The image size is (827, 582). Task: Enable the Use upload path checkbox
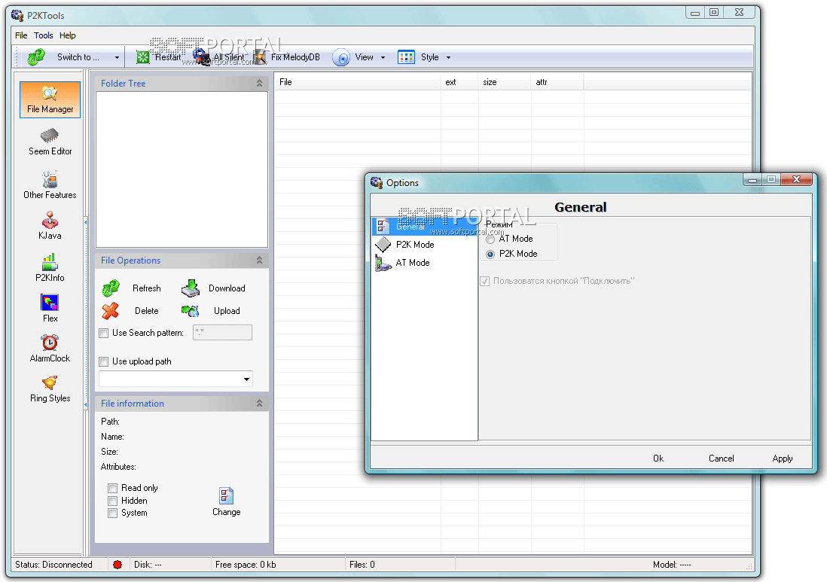(104, 361)
